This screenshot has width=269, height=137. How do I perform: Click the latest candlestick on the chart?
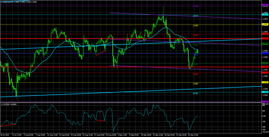(x=198, y=52)
